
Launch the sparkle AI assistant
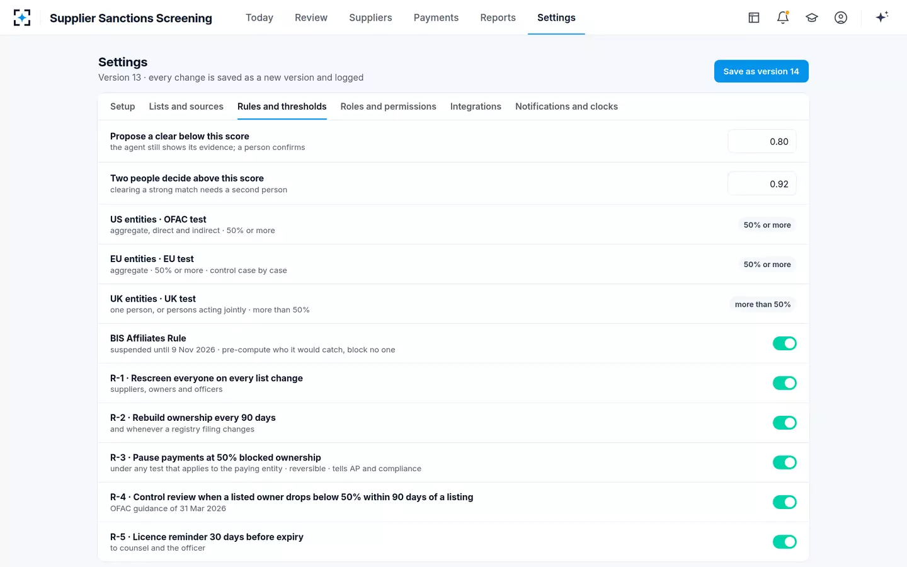click(x=882, y=17)
